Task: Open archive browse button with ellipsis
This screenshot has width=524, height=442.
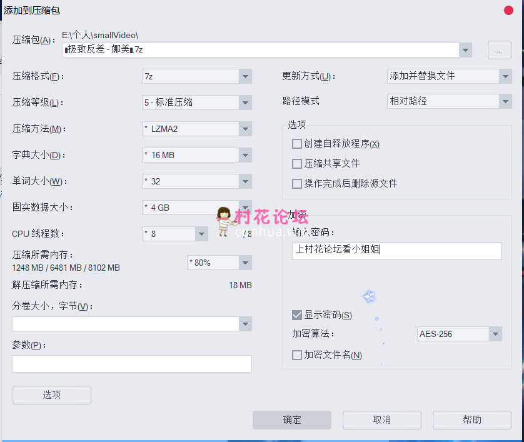Action: (x=499, y=51)
